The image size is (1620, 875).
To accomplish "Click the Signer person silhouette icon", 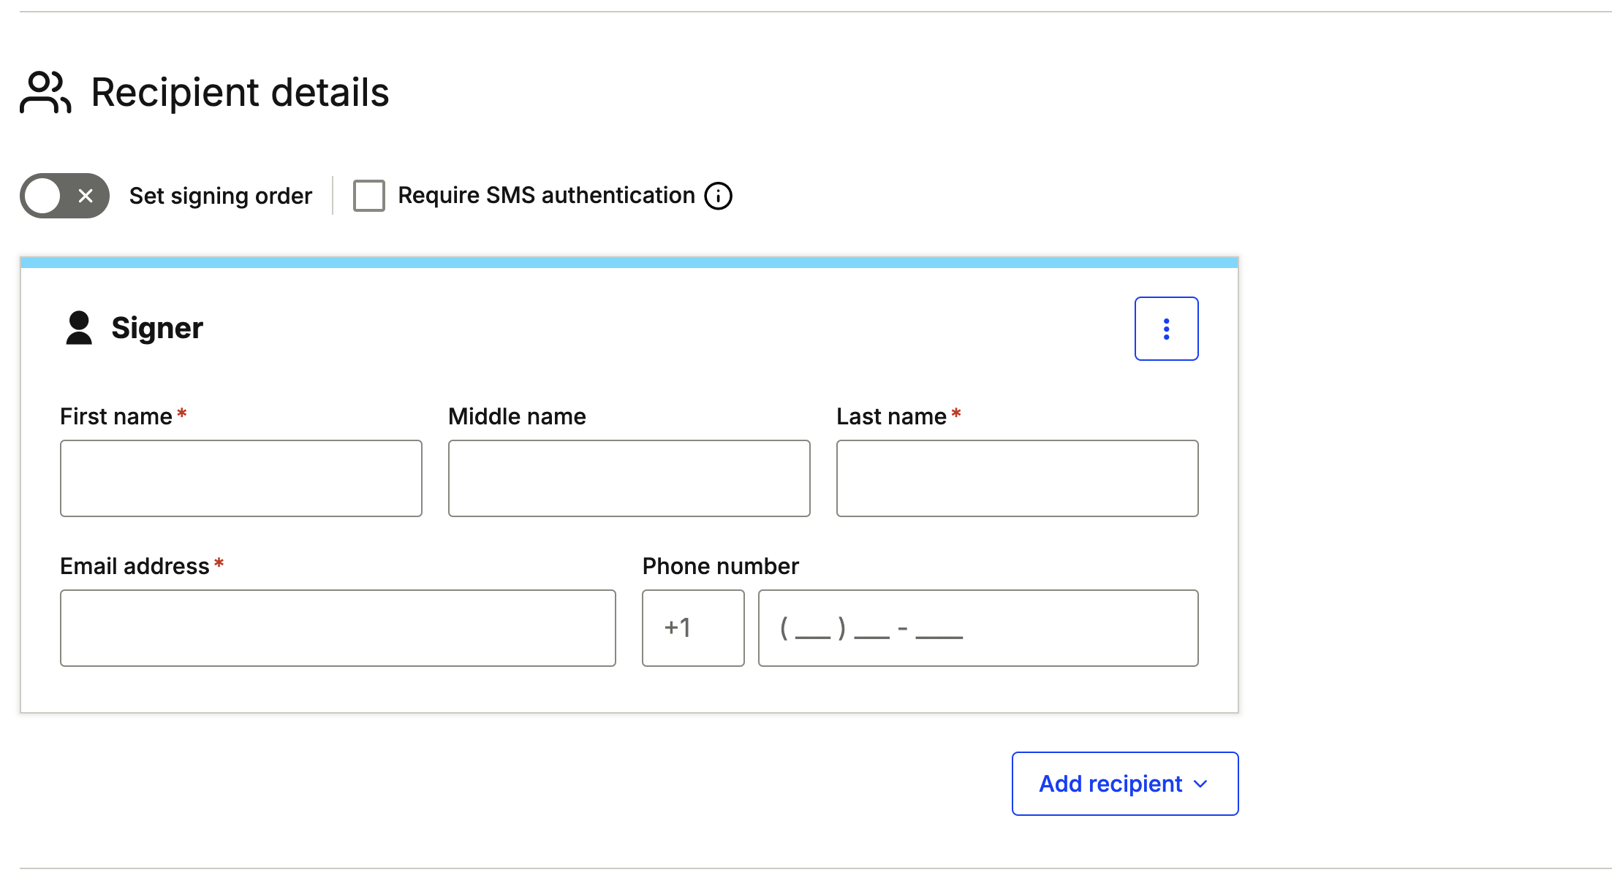I will (79, 328).
